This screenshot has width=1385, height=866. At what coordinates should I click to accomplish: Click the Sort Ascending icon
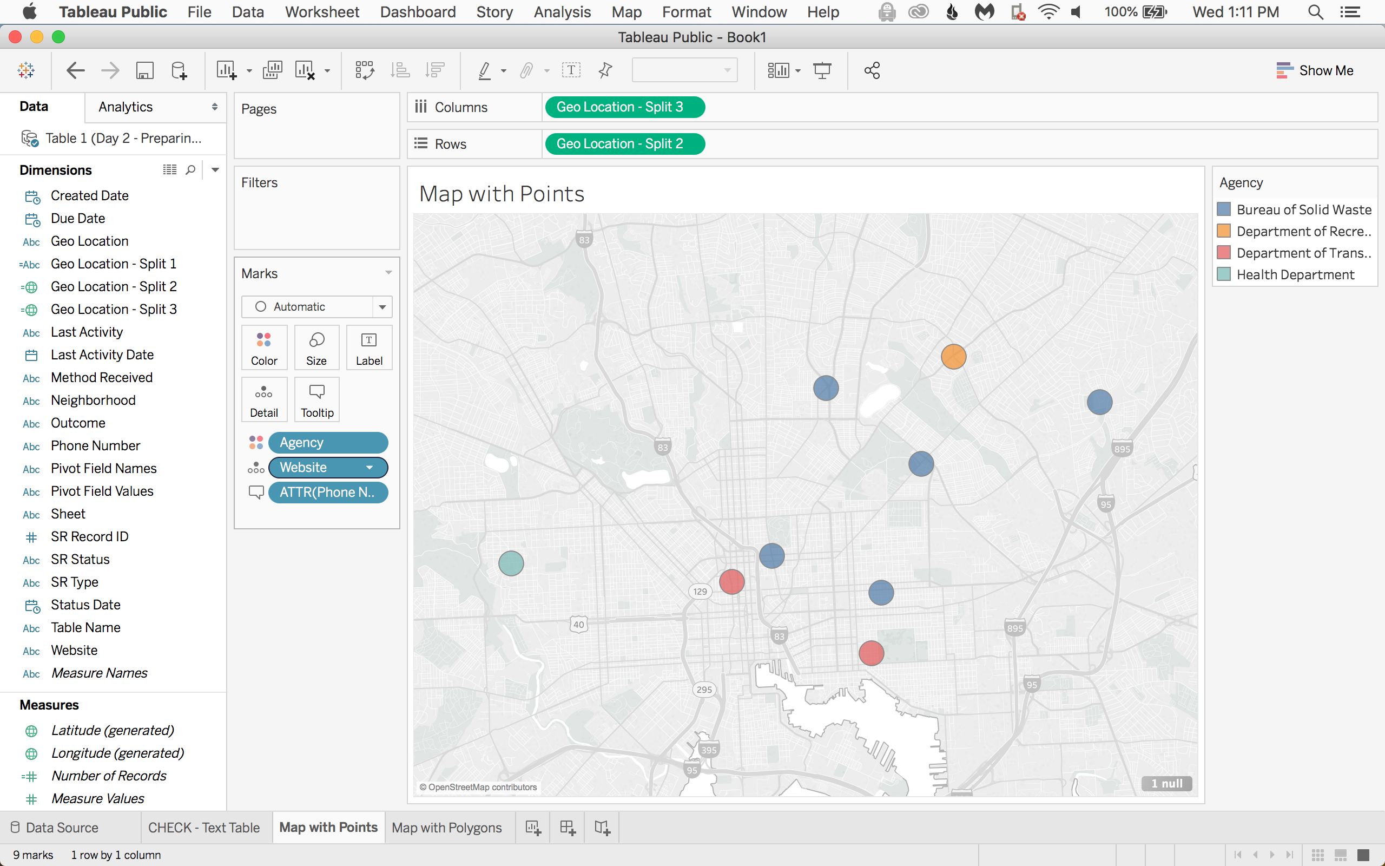400,70
